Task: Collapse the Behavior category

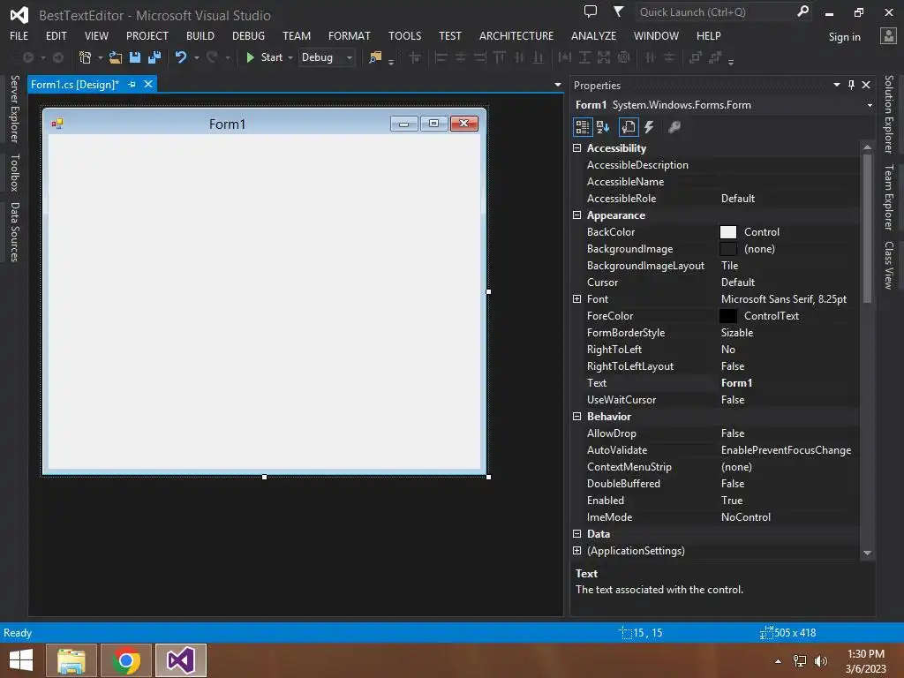Action: [576, 417]
